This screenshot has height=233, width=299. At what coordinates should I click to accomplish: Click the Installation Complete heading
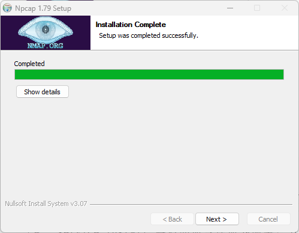pos(131,25)
